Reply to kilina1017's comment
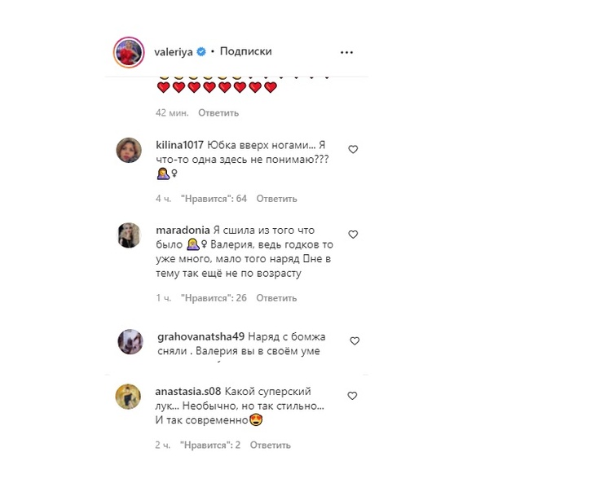The image size is (595, 496). pos(276,199)
